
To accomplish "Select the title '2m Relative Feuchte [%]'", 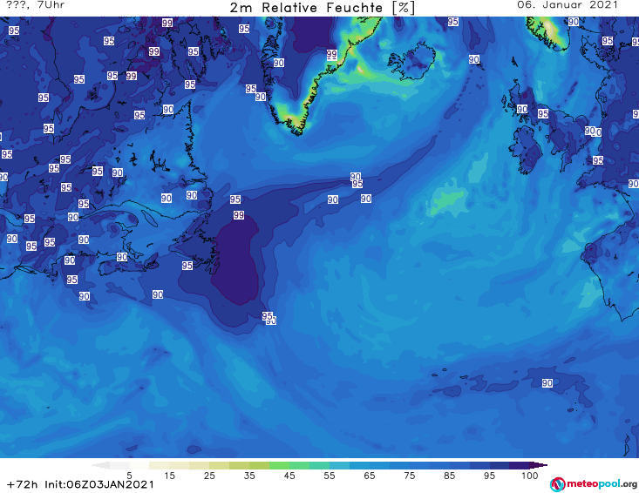I will [x=323, y=8].
